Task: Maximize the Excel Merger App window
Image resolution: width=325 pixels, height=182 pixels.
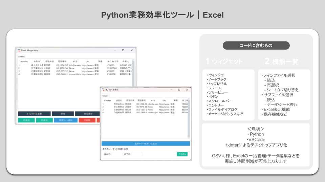Action: tap(123, 50)
